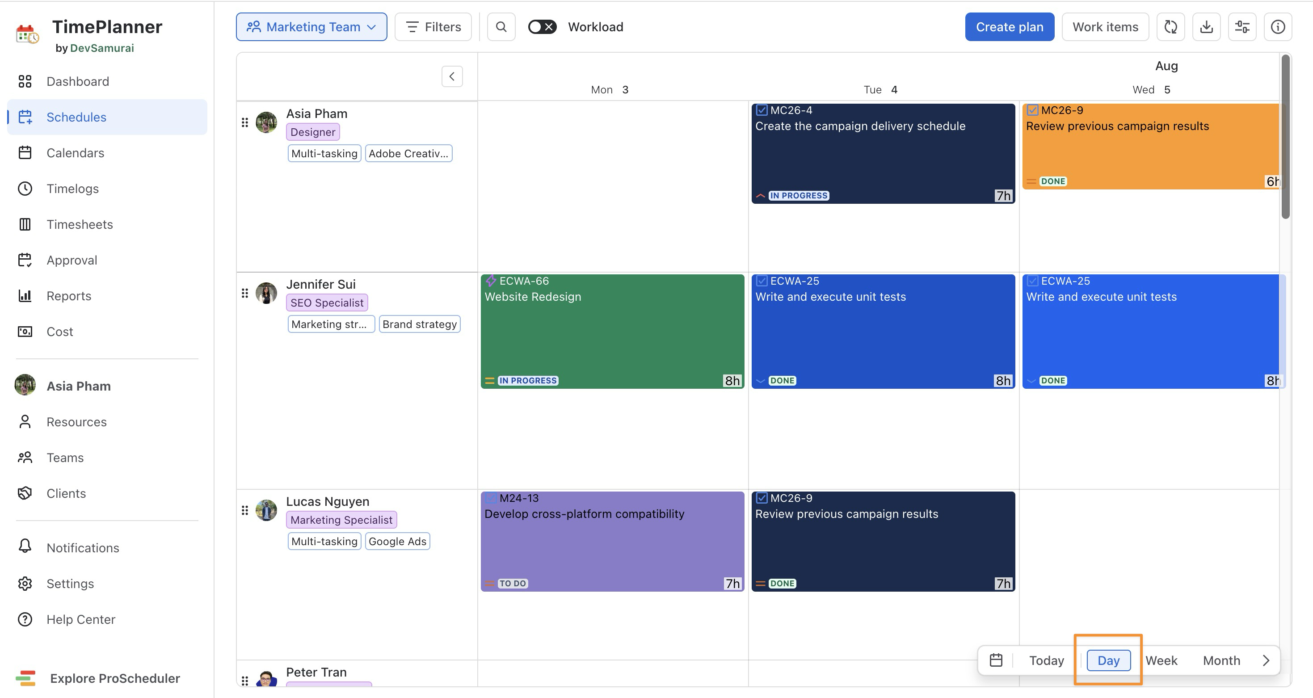The height and width of the screenshot is (698, 1313).
Task: Click the Google Ads skill tag
Action: [x=398, y=541]
